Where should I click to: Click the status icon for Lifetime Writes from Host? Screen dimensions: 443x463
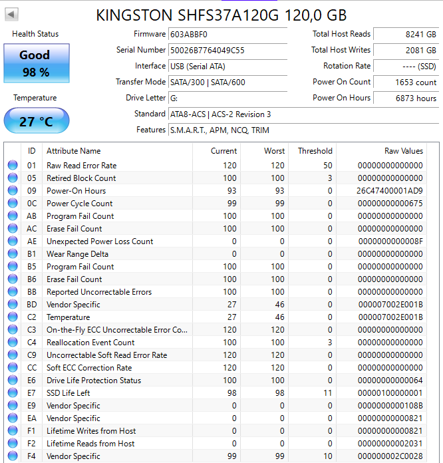pyautogui.click(x=13, y=431)
